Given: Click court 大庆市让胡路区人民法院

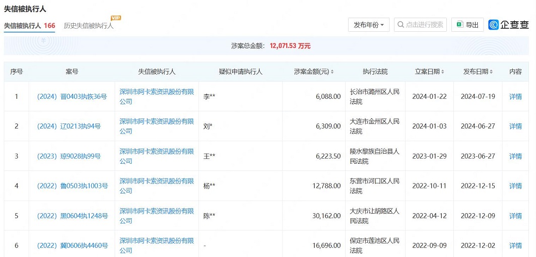Looking at the screenshot, I should (375, 216).
